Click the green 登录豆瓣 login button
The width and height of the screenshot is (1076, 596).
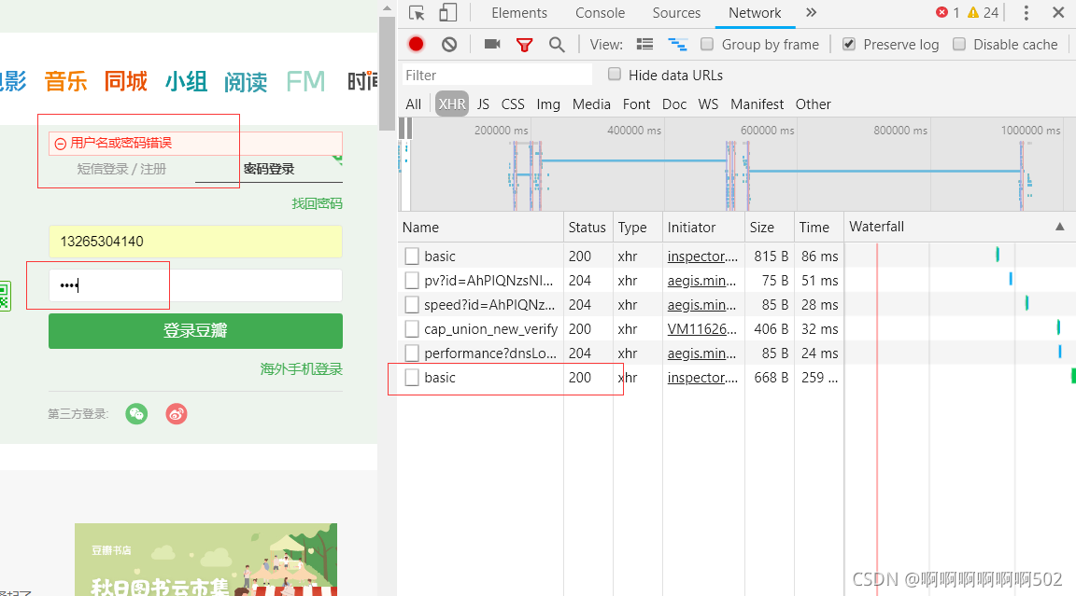[195, 331]
